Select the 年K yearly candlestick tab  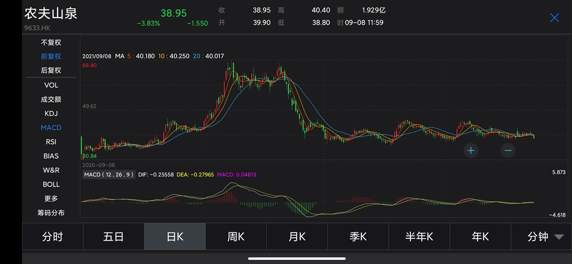(480, 236)
